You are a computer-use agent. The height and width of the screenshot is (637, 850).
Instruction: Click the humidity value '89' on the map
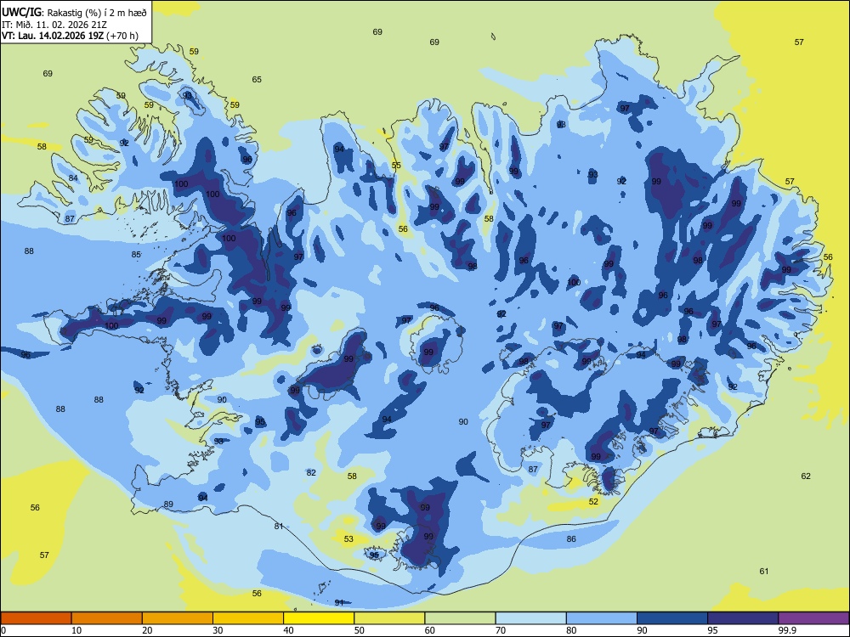pyautogui.click(x=168, y=505)
